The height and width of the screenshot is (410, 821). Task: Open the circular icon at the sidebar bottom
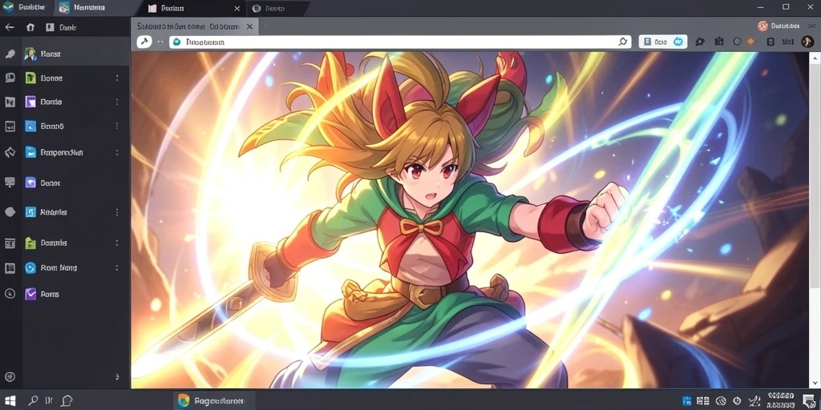(x=10, y=376)
